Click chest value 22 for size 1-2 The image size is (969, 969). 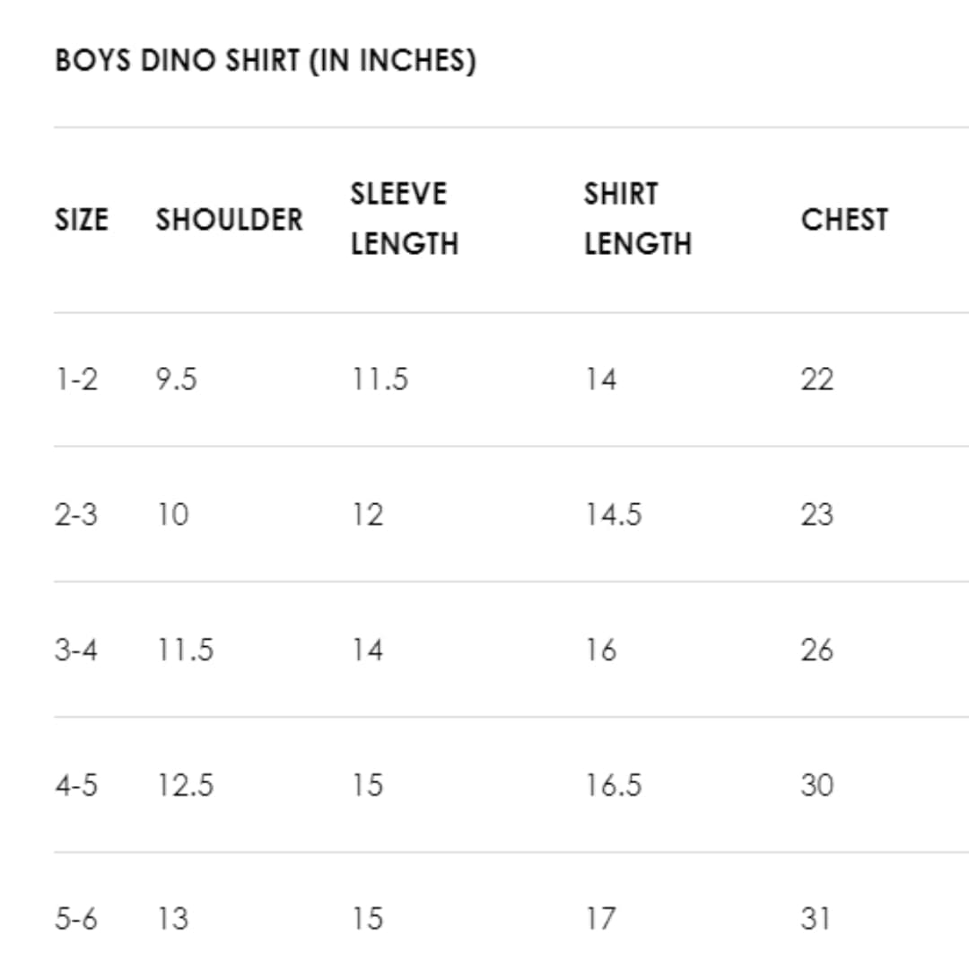pyautogui.click(x=816, y=380)
